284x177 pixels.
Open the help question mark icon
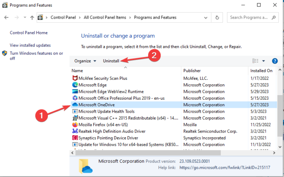[275, 61]
